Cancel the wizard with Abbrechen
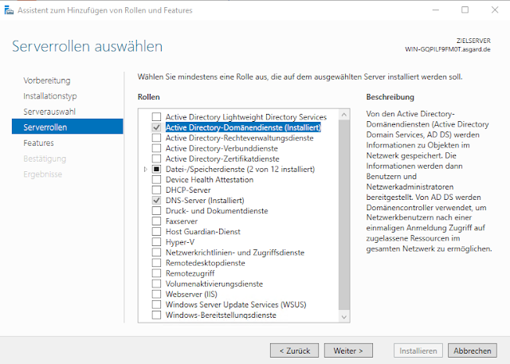The height and width of the screenshot is (364, 510). tap(473, 350)
